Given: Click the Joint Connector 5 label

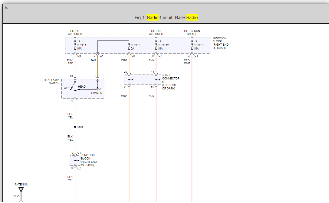Looking at the screenshot, I should tap(170, 82).
